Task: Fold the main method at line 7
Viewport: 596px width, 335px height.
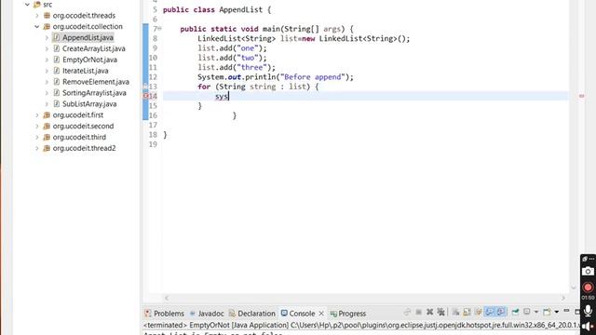Action: (x=159, y=29)
